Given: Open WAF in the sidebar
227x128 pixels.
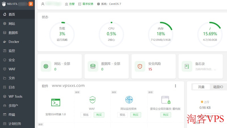Looking at the screenshot, I should click(17, 69).
